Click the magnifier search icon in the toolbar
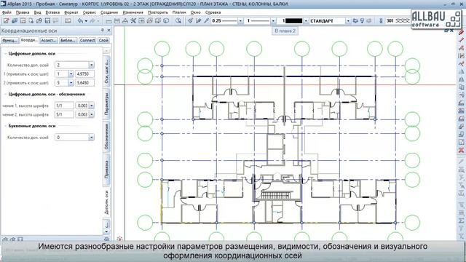 (178, 21)
